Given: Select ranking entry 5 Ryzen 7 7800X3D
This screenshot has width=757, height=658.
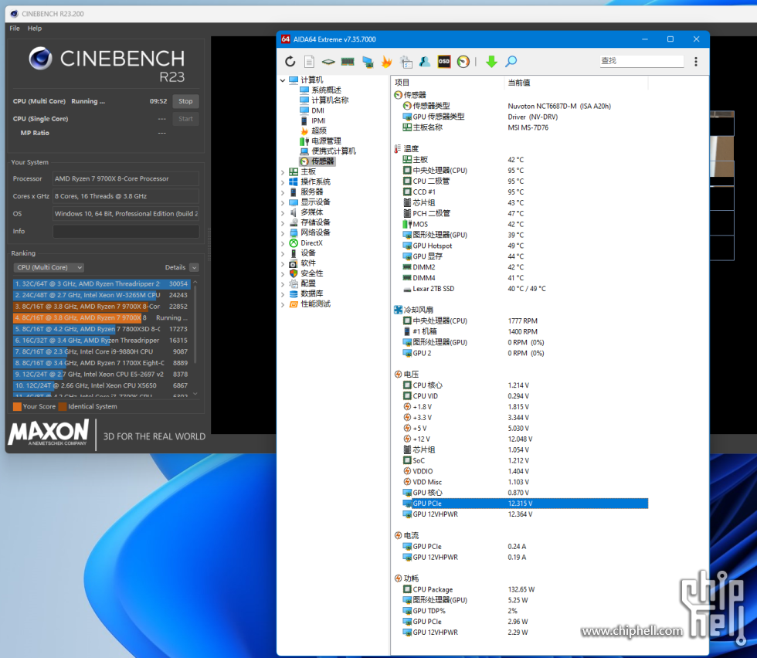Looking at the screenshot, I should point(101,329).
